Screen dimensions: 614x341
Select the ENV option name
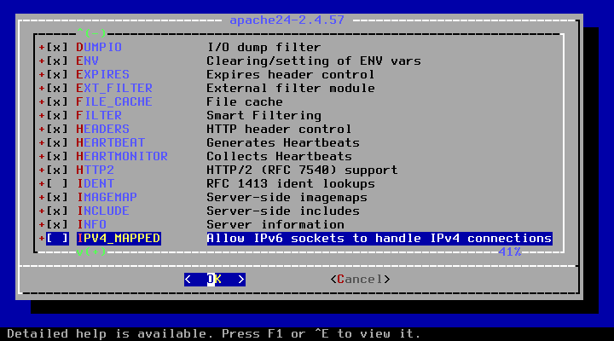[88, 61]
